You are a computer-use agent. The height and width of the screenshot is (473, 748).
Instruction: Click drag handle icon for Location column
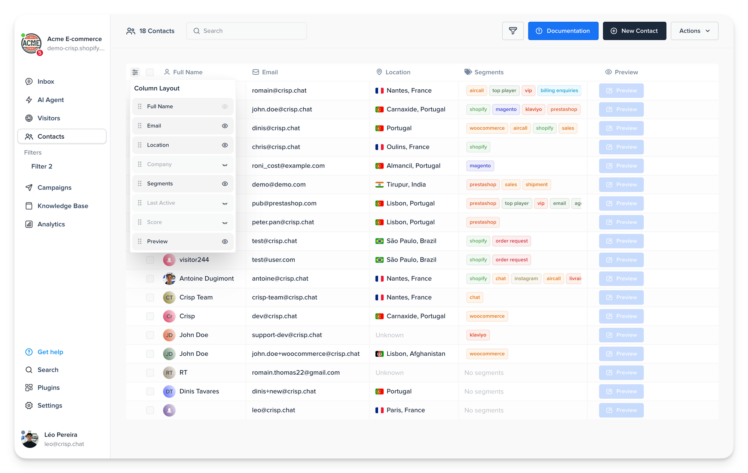(x=140, y=145)
